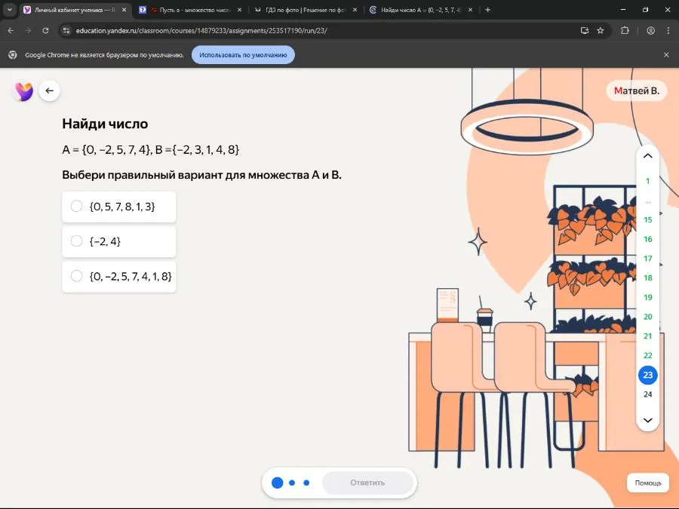Image resolution: width=679 pixels, height=509 pixels.
Task: Bookmark this page with star icon
Action: click(x=601, y=31)
